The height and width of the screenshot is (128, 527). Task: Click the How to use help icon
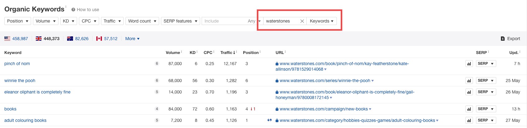(73, 10)
